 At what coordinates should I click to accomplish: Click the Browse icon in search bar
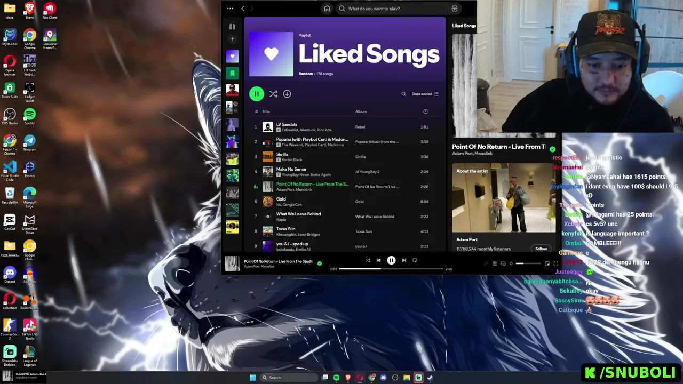click(455, 9)
